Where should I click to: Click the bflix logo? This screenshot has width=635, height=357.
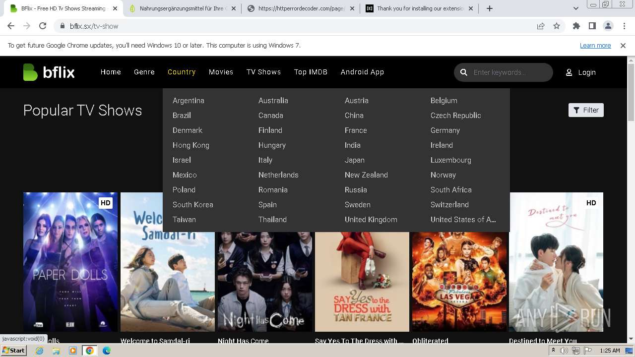coord(49,72)
